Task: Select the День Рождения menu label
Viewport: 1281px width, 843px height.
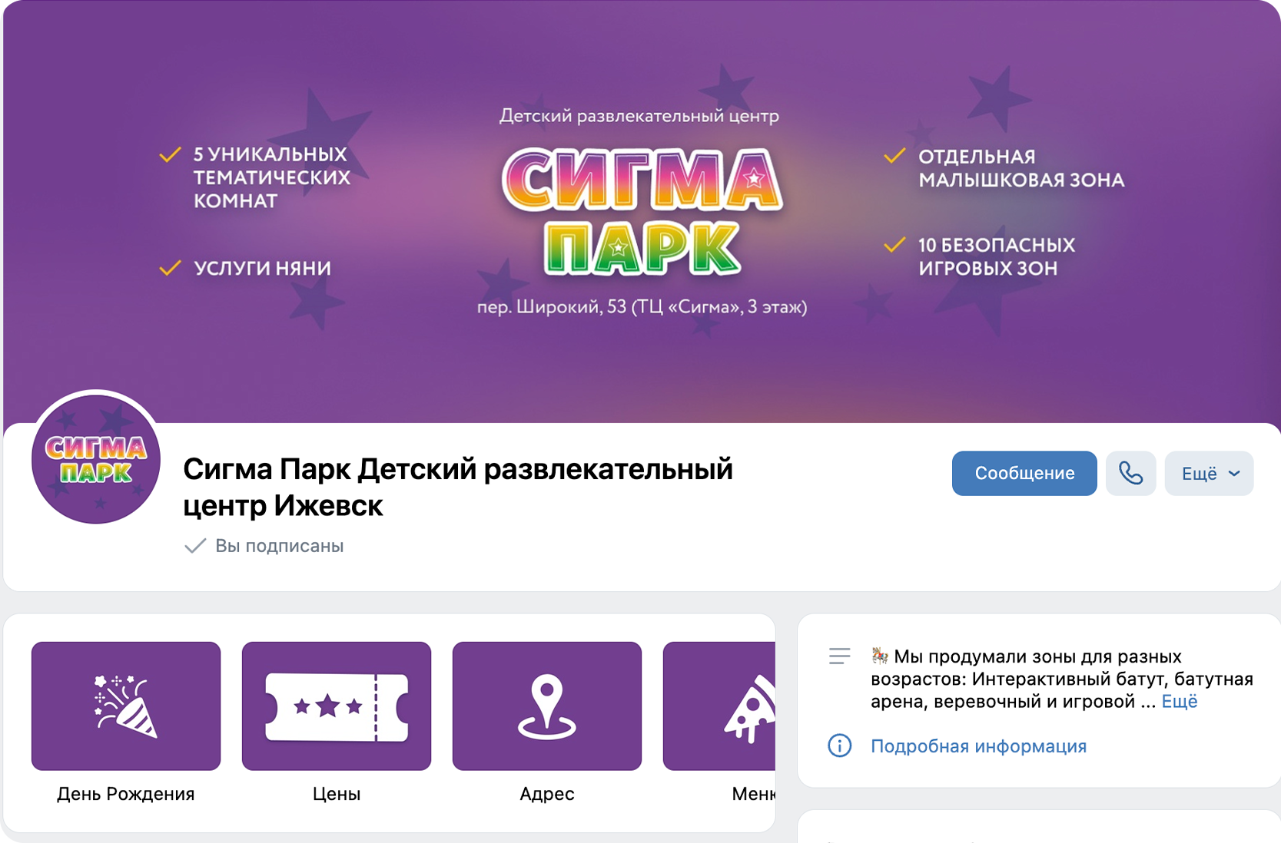Action: click(126, 794)
